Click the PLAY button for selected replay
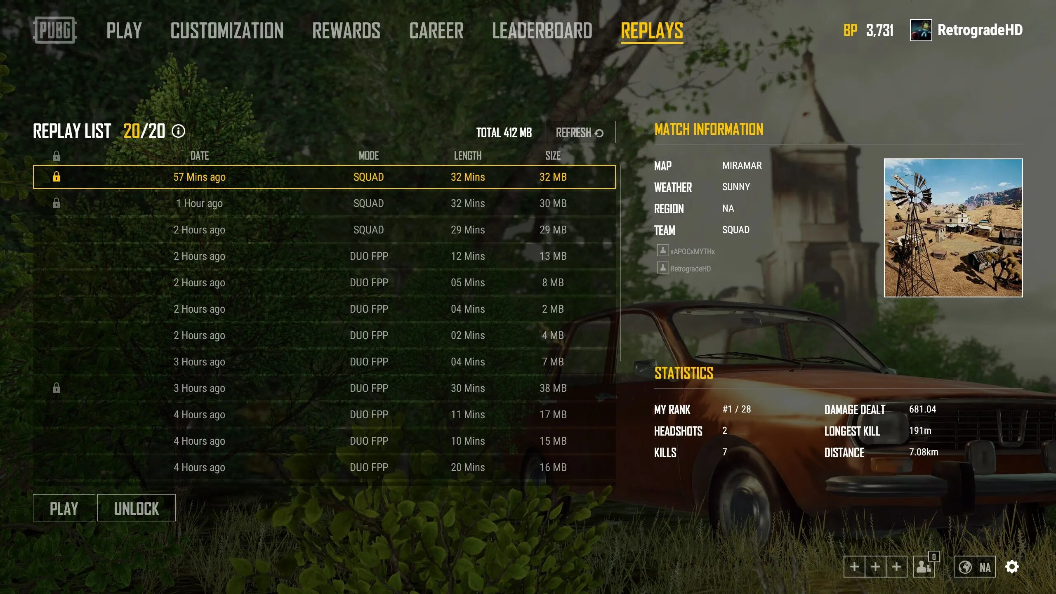The width and height of the screenshot is (1056, 594). coord(63,508)
